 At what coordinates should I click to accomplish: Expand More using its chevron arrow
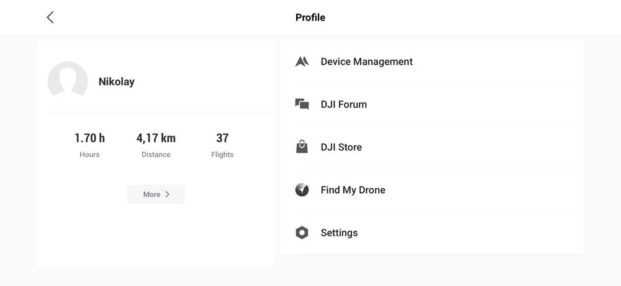click(x=167, y=194)
